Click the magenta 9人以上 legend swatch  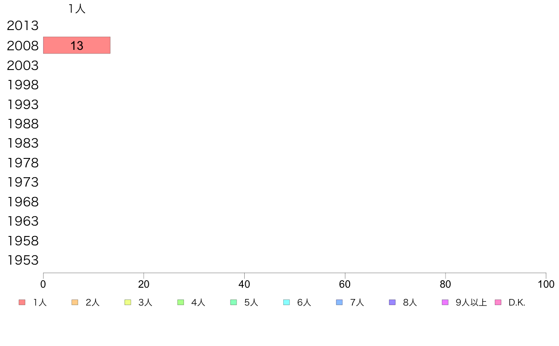point(445,302)
